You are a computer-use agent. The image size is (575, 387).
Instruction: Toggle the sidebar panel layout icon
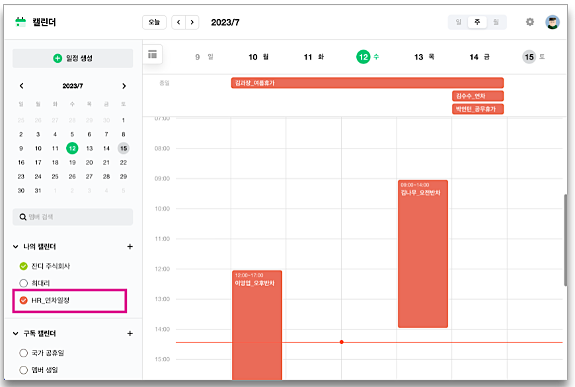(x=153, y=55)
